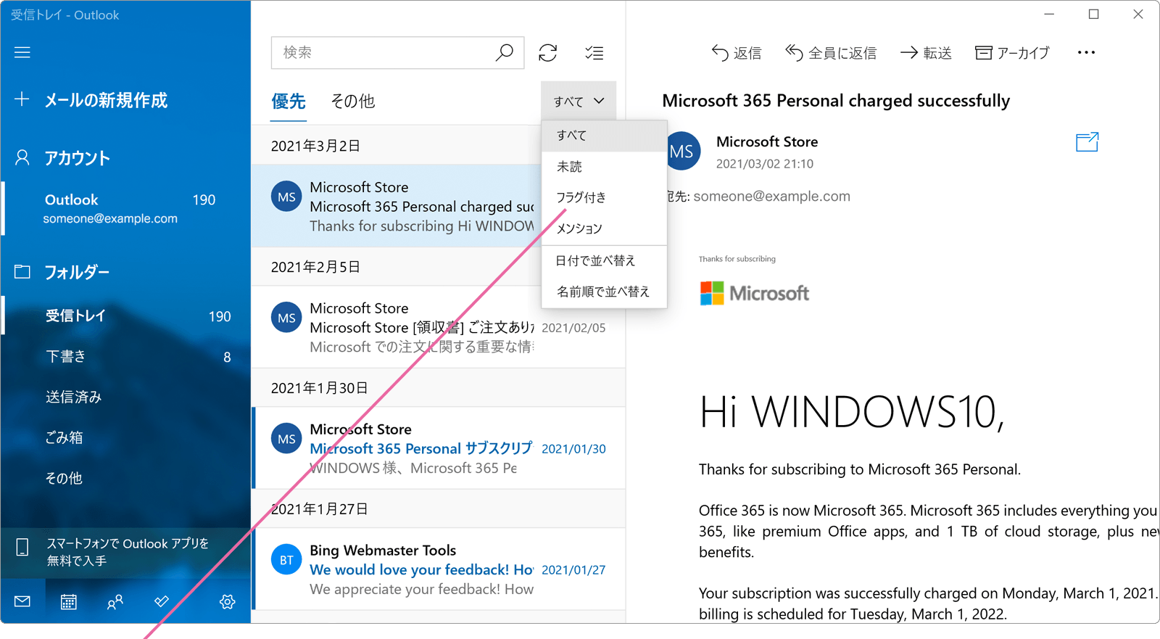Viewport: 1160px width, 639px height.
Task: Click the account person icon
Action: [x=22, y=157]
